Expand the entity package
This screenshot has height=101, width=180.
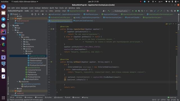pos(22,44)
